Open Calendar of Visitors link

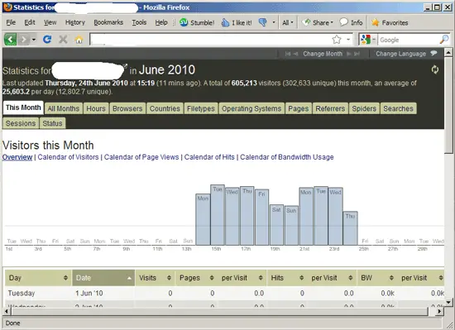68,157
